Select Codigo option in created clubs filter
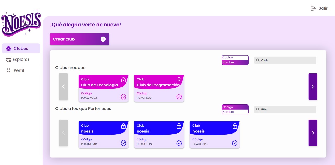The width and height of the screenshot is (335, 165). (x=235, y=58)
